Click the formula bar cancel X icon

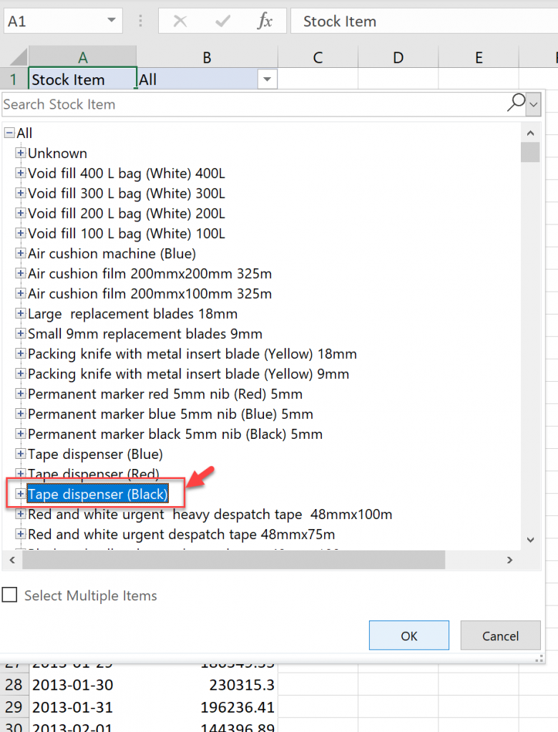[x=180, y=21]
